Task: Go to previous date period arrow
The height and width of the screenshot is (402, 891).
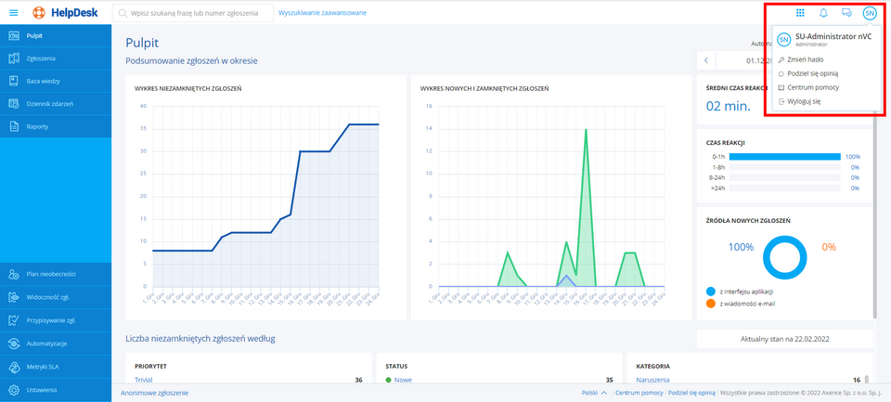Action: click(706, 60)
